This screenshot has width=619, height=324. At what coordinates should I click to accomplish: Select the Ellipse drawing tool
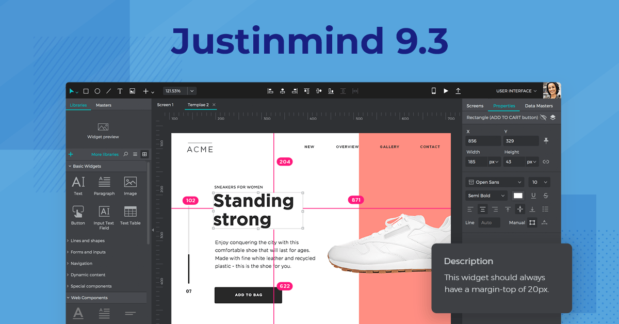(x=97, y=91)
